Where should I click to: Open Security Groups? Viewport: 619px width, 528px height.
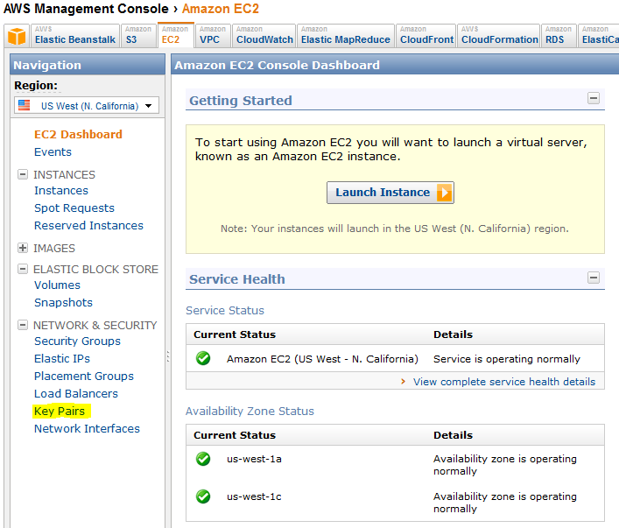[77, 341]
